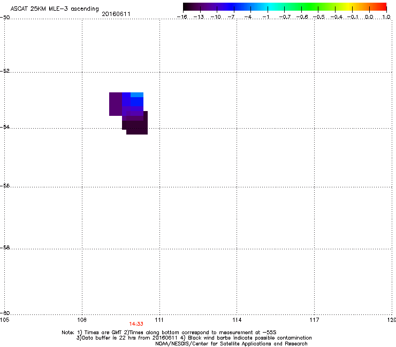Click the light blue data cell
Image resolution: width=396 pixels, height=347 pixels.
[137, 94]
